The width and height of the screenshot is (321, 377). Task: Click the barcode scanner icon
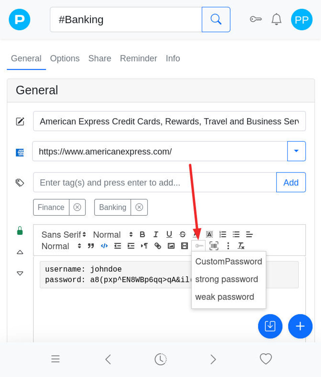214,246
